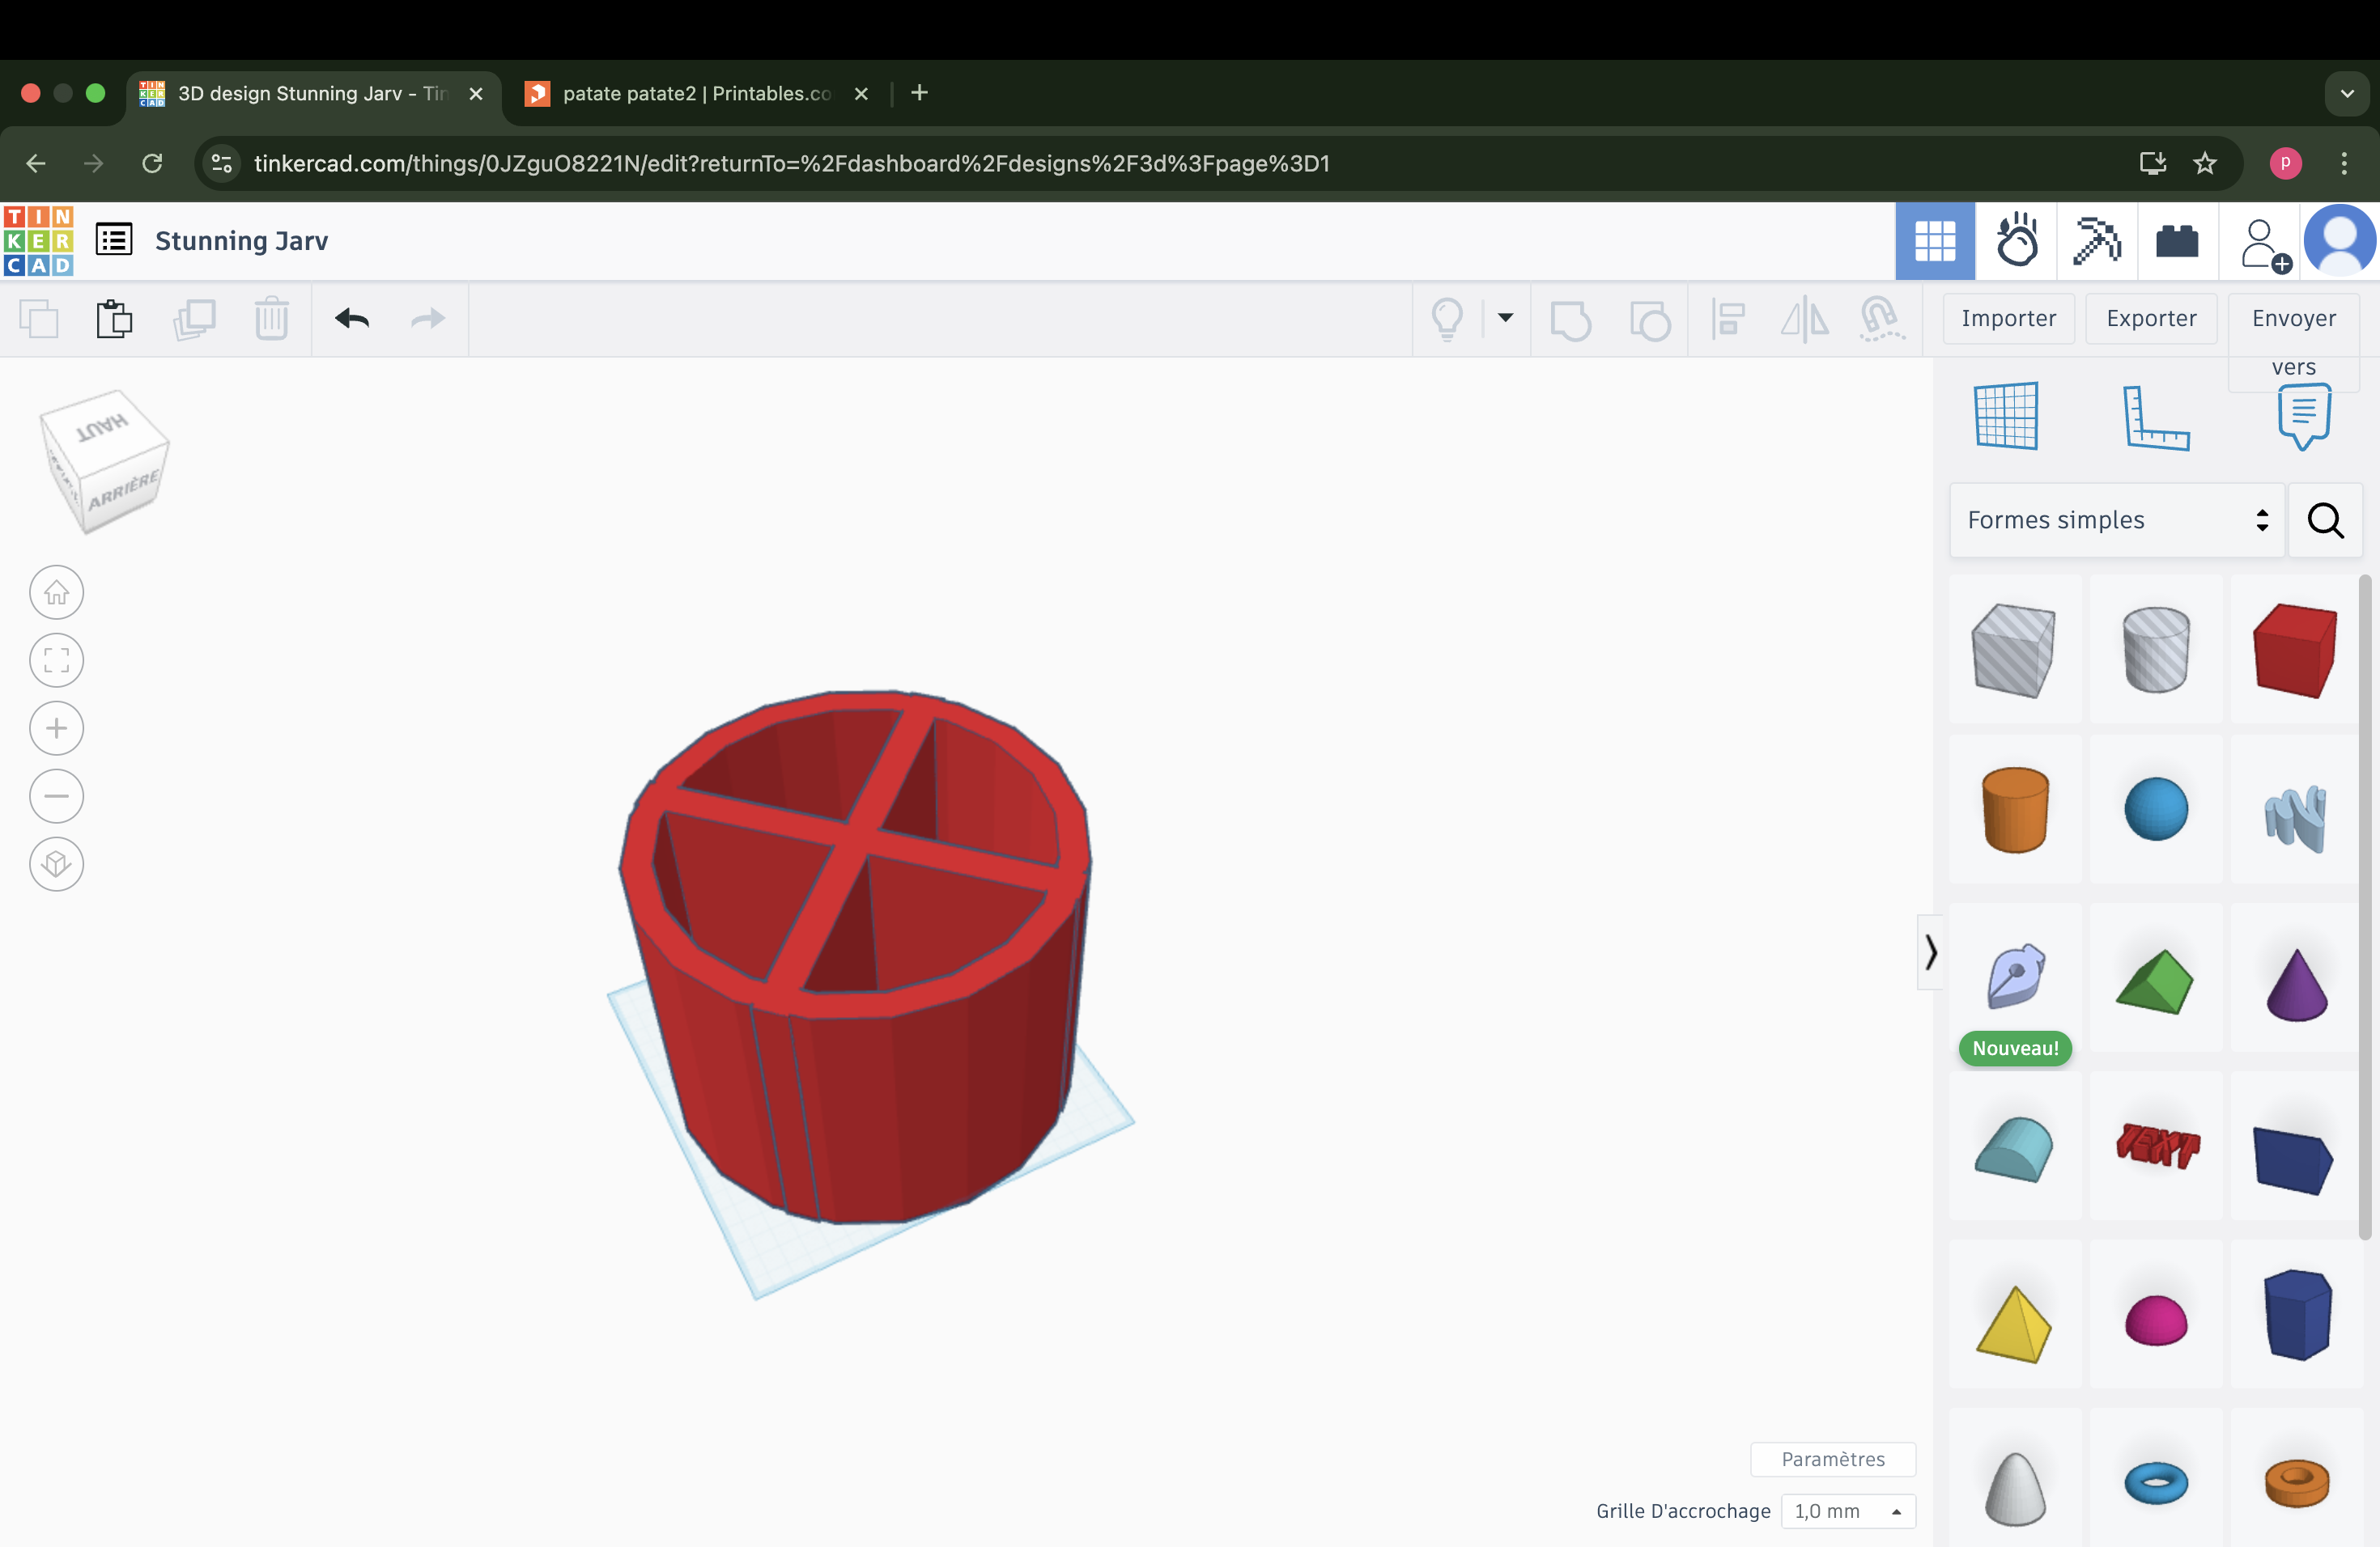Click the Paramètres button
This screenshot has width=2380, height=1547.
(x=1833, y=1459)
